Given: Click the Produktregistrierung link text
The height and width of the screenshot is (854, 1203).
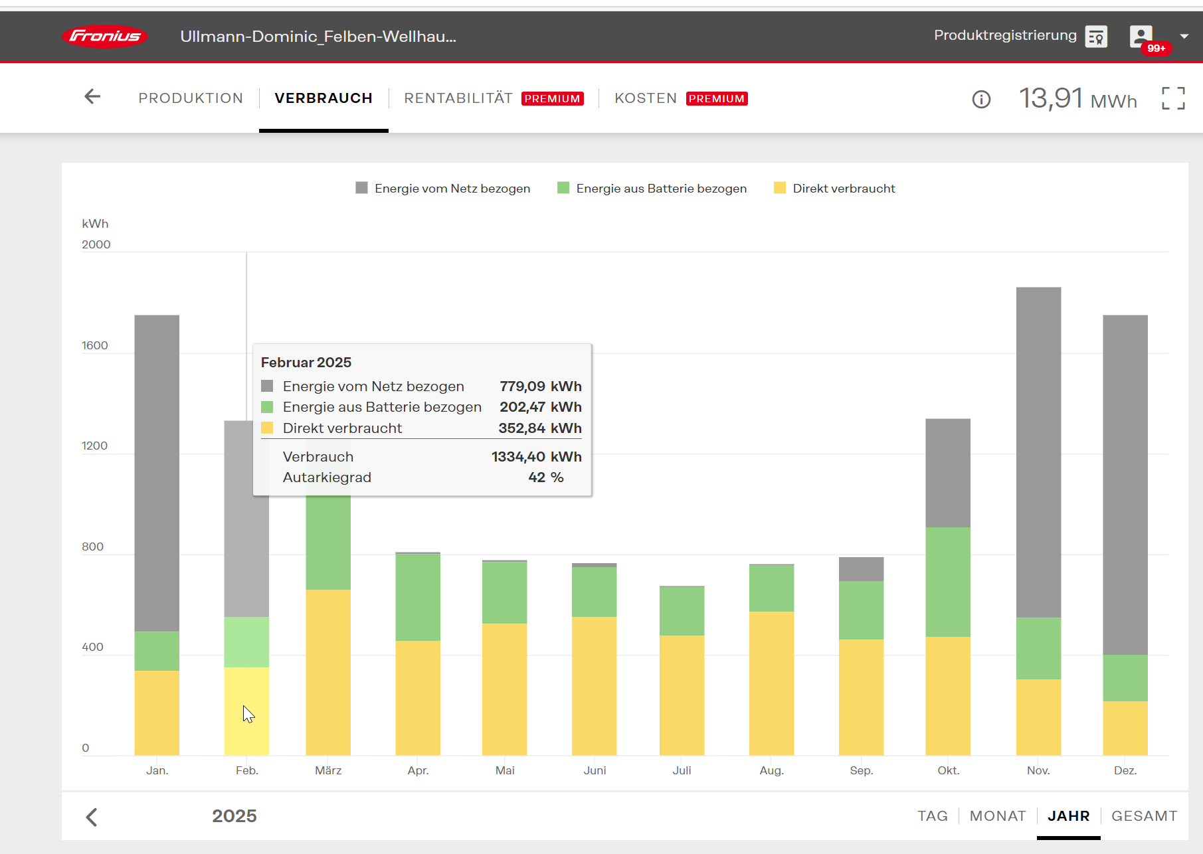Looking at the screenshot, I should (1004, 35).
